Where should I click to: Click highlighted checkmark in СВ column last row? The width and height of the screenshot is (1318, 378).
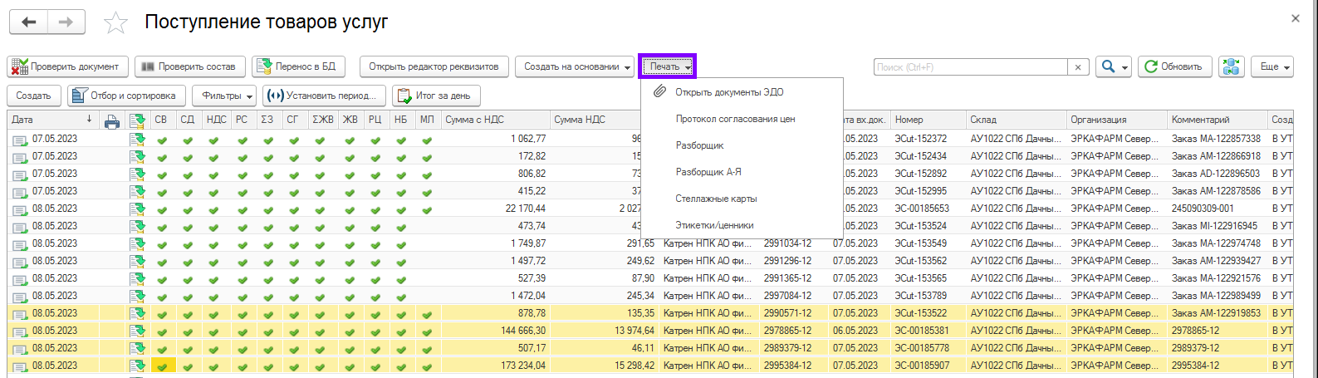pyautogui.click(x=162, y=366)
